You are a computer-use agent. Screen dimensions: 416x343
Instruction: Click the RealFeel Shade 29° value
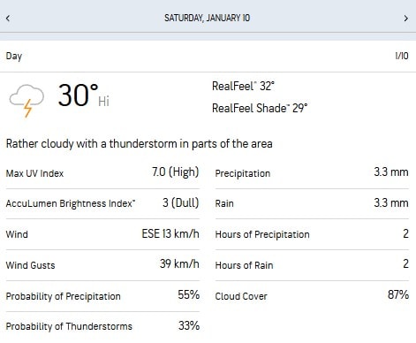click(x=260, y=108)
